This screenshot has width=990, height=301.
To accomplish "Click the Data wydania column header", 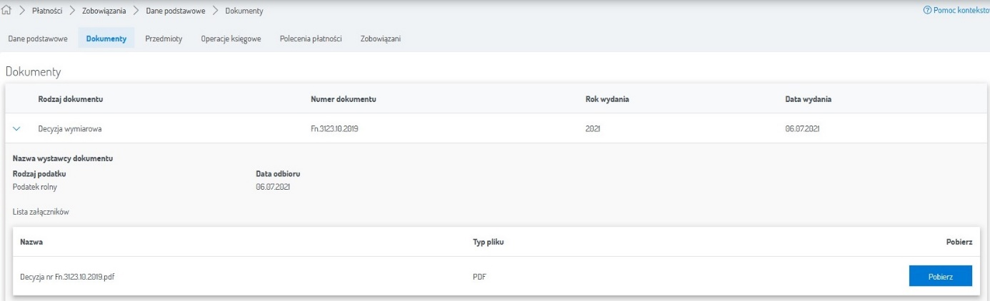I will pyautogui.click(x=808, y=99).
